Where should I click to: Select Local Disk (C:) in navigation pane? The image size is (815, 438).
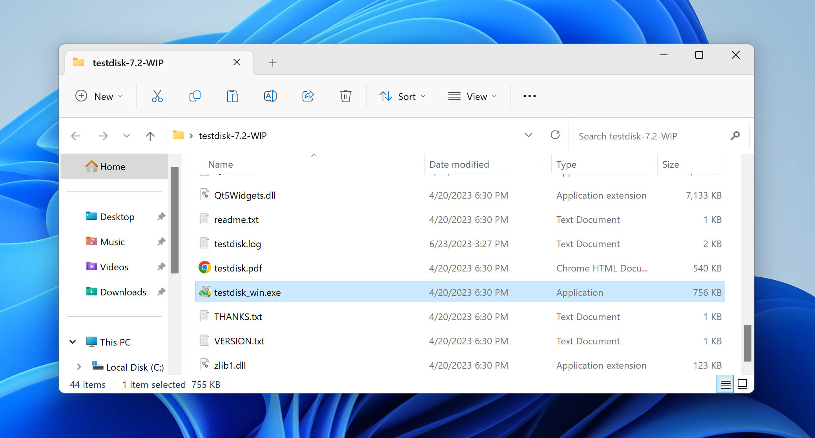135,367
